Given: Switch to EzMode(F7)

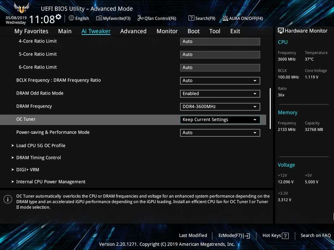Looking at the screenshot, I should click(x=234, y=235).
